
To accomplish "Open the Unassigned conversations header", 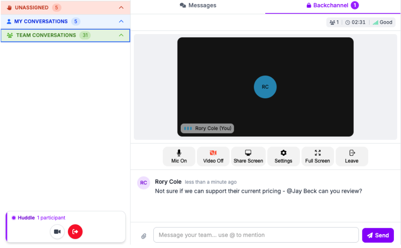I will click(x=66, y=7).
